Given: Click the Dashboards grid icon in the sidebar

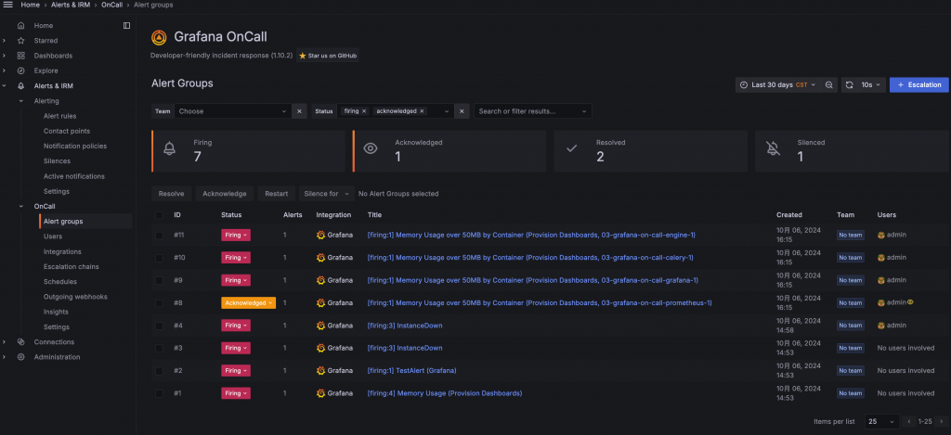Looking at the screenshot, I should pos(21,56).
